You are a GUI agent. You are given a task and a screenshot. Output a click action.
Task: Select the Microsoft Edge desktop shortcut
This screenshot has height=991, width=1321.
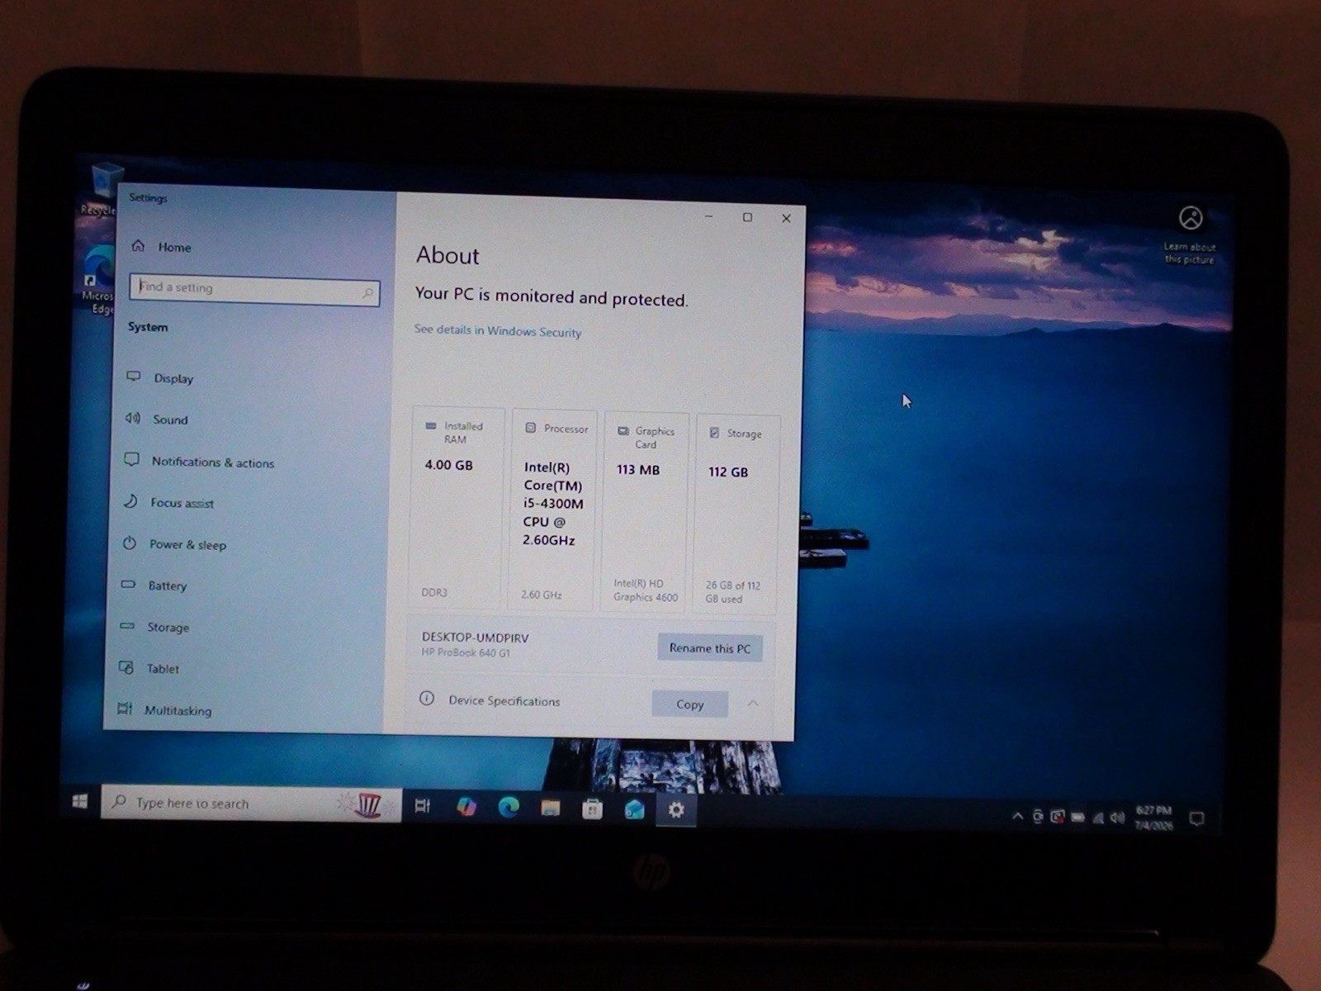point(100,280)
